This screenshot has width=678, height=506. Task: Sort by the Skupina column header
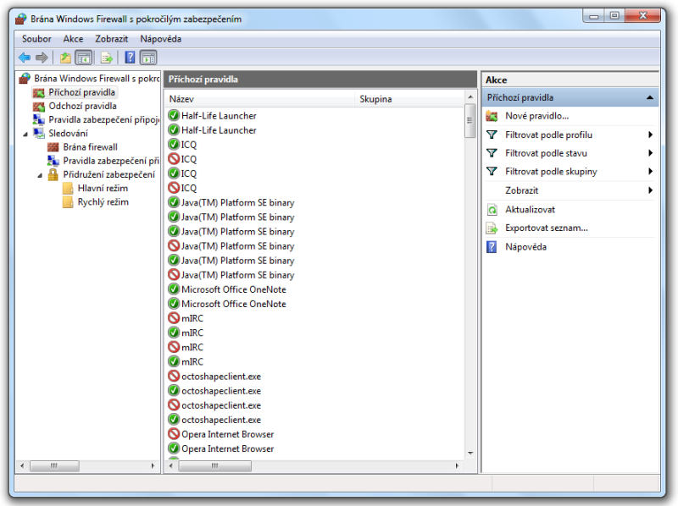(x=409, y=99)
